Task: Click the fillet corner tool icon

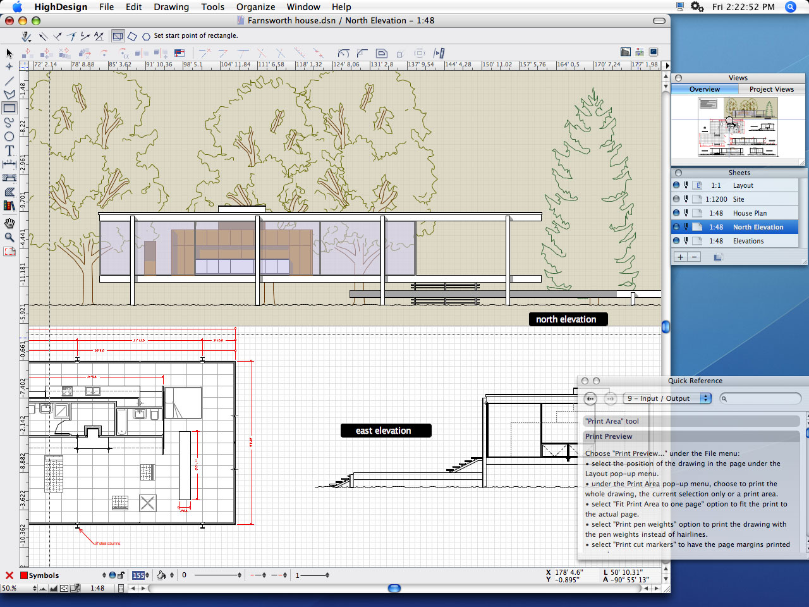Action: tap(343, 53)
